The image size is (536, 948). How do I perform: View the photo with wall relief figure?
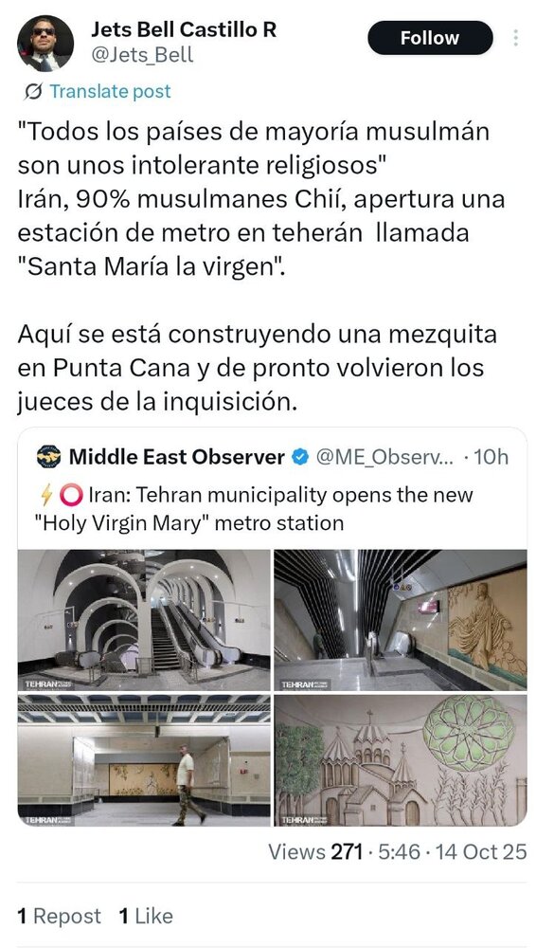click(400, 620)
